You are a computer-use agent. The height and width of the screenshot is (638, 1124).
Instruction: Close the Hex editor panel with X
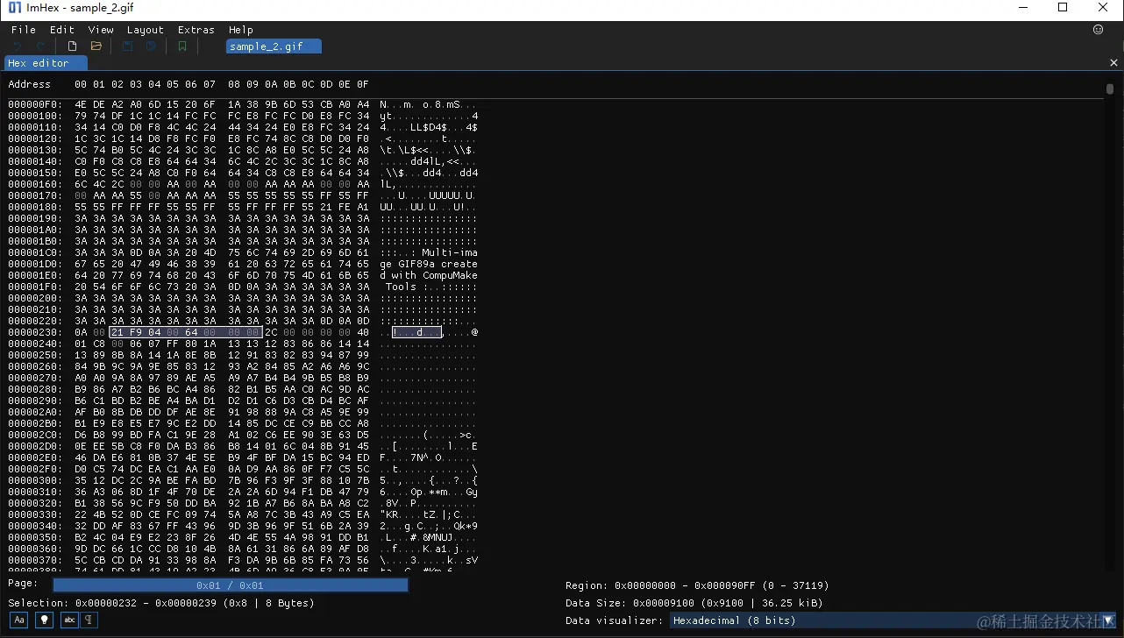click(x=1114, y=63)
